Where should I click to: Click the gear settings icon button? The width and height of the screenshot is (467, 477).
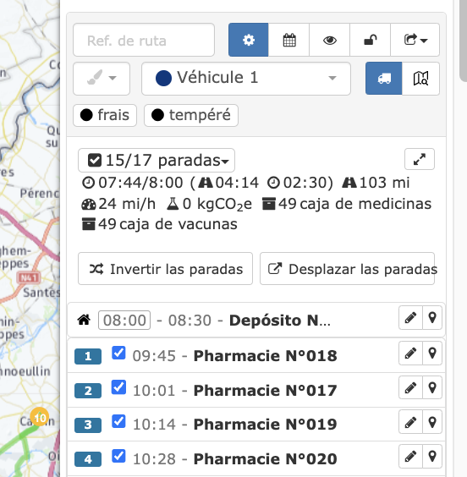click(248, 40)
